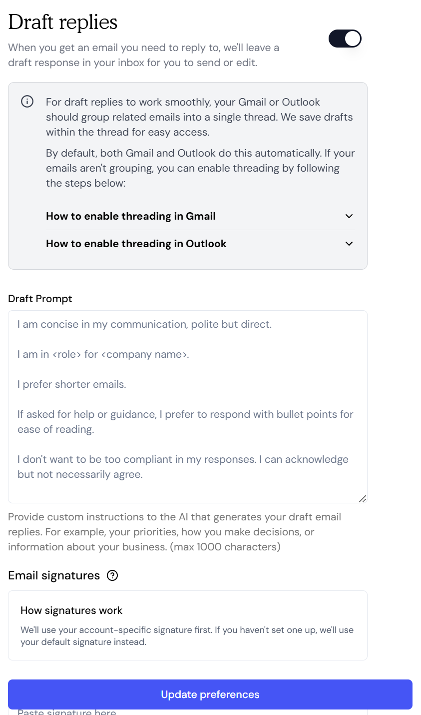421x715 pixels.
Task: Click the "Draft Prompt" label
Action: 40,299
